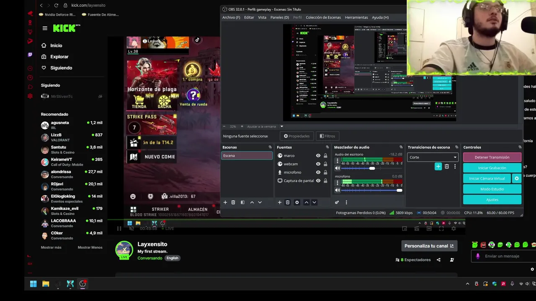
Task: Undock the Transiciones de escena panel
Action: pos(456,147)
